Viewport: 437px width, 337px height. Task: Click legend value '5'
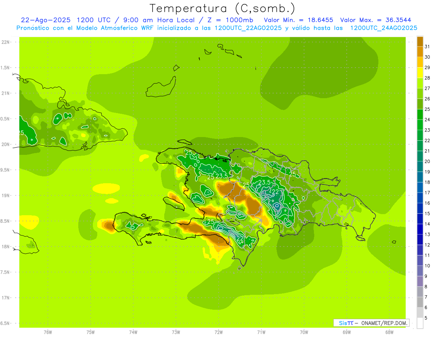pyautogui.click(x=426, y=318)
